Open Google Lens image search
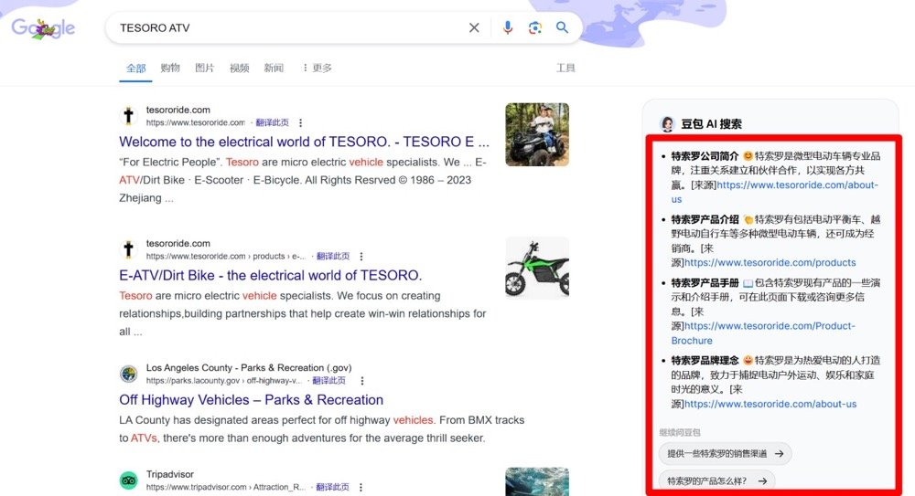Image resolution: width=915 pixels, height=496 pixels. pos(534,27)
